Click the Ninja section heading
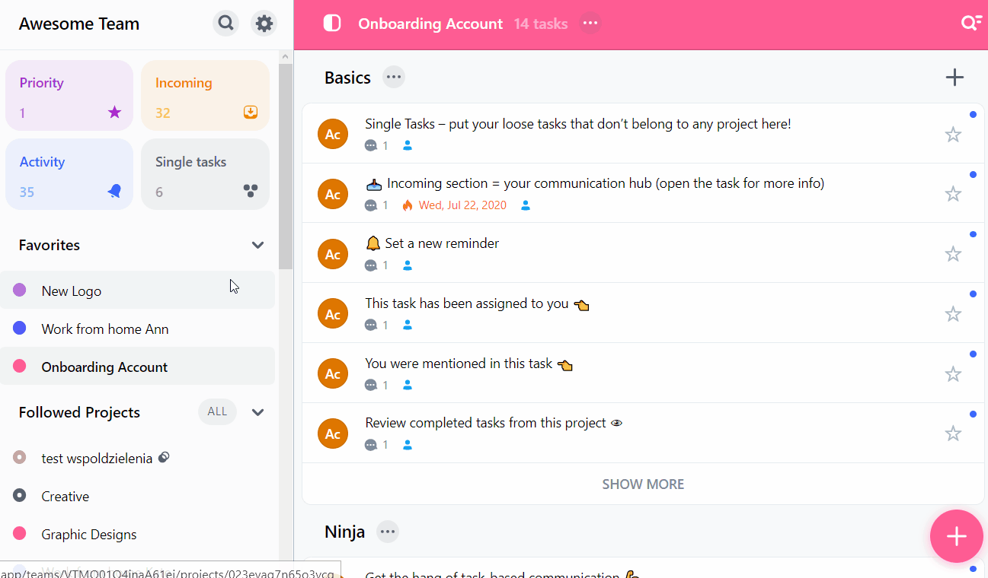Screen dimensions: 988x578 pyautogui.click(x=344, y=532)
